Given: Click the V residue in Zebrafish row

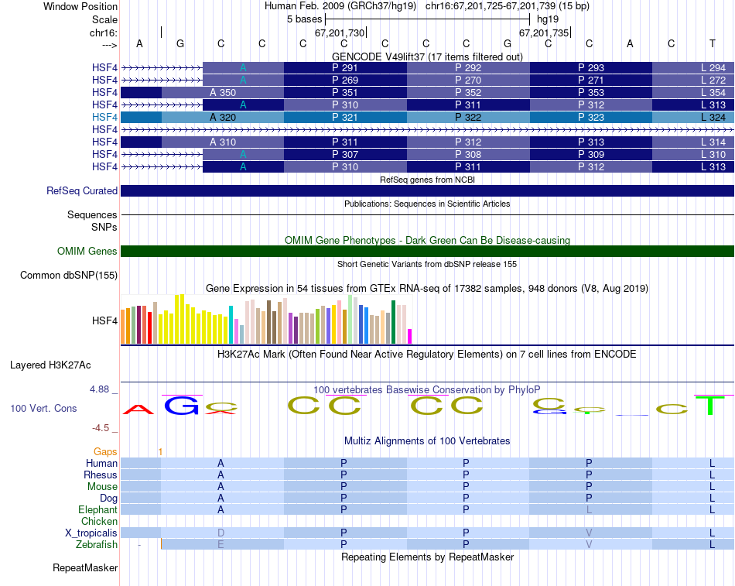Looking at the screenshot, I should [x=590, y=544].
